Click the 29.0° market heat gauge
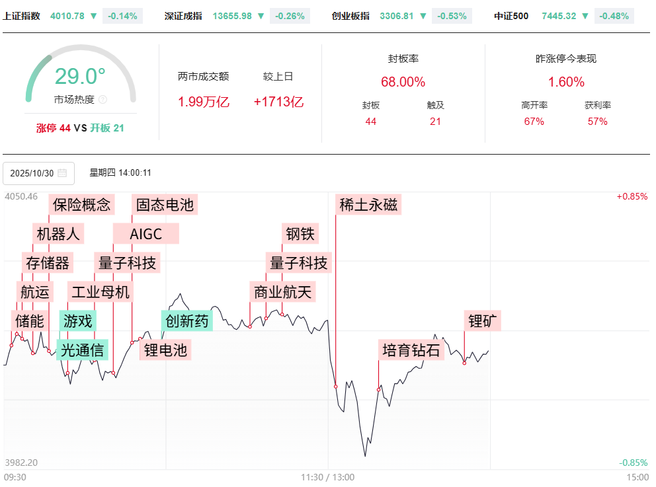This screenshot has width=656, height=487. click(x=80, y=77)
